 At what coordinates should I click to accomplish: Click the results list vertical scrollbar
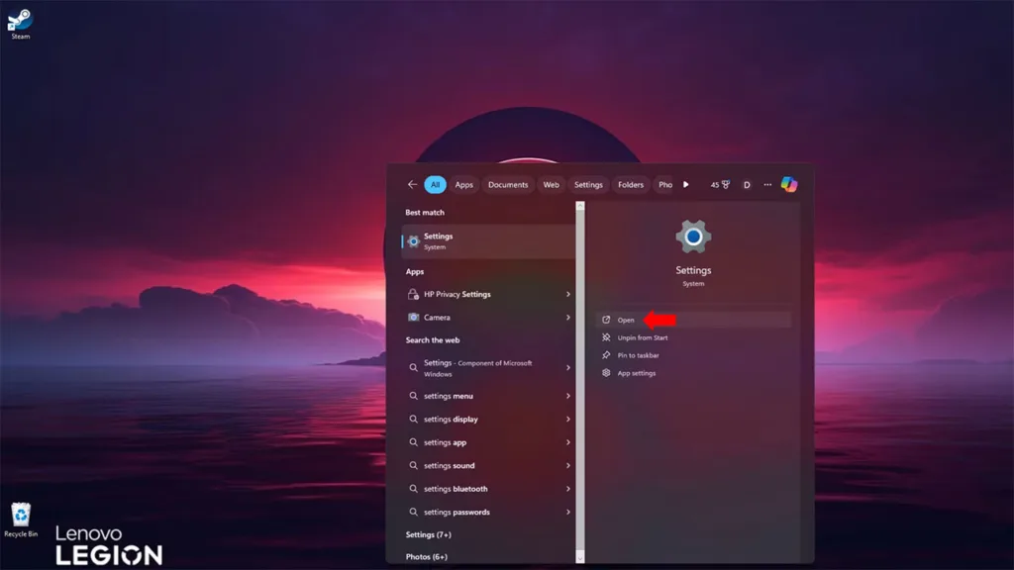[580, 381]
